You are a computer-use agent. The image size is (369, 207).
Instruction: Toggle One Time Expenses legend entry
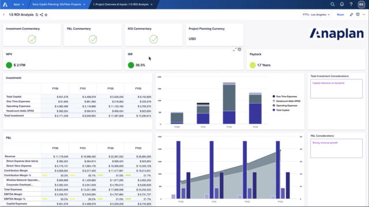tap(284, 97)
